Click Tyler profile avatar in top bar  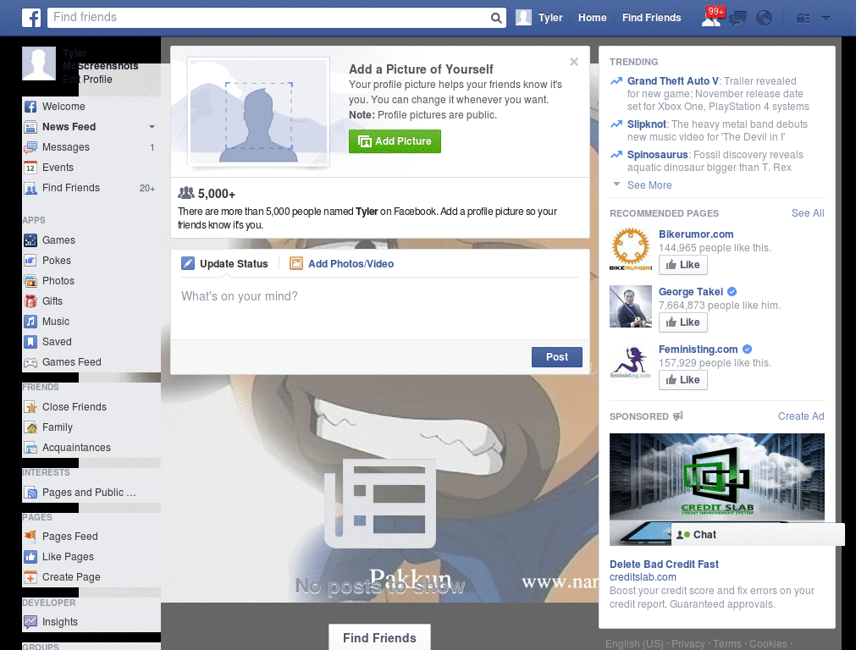(523, 18)
